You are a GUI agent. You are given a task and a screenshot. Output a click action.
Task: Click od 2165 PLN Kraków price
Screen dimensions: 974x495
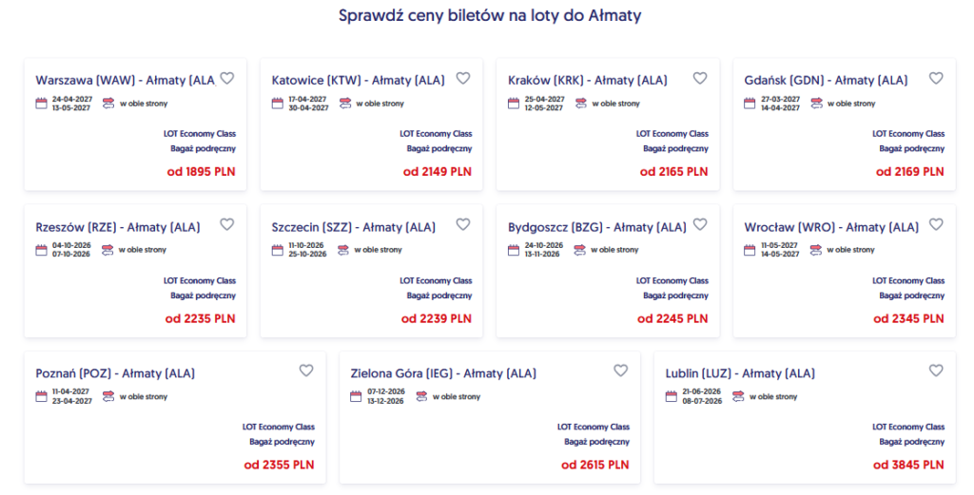pos(674,172)
